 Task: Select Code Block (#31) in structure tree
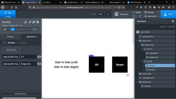[x=156, y=37]
